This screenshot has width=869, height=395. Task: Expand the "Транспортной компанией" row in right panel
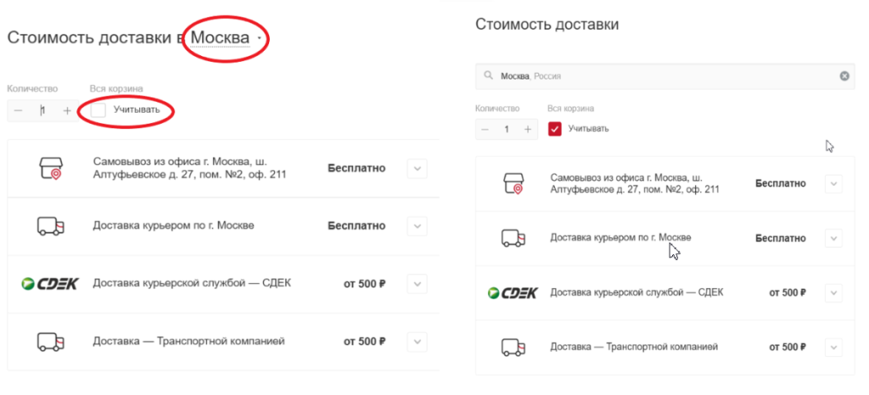[833, 347]
